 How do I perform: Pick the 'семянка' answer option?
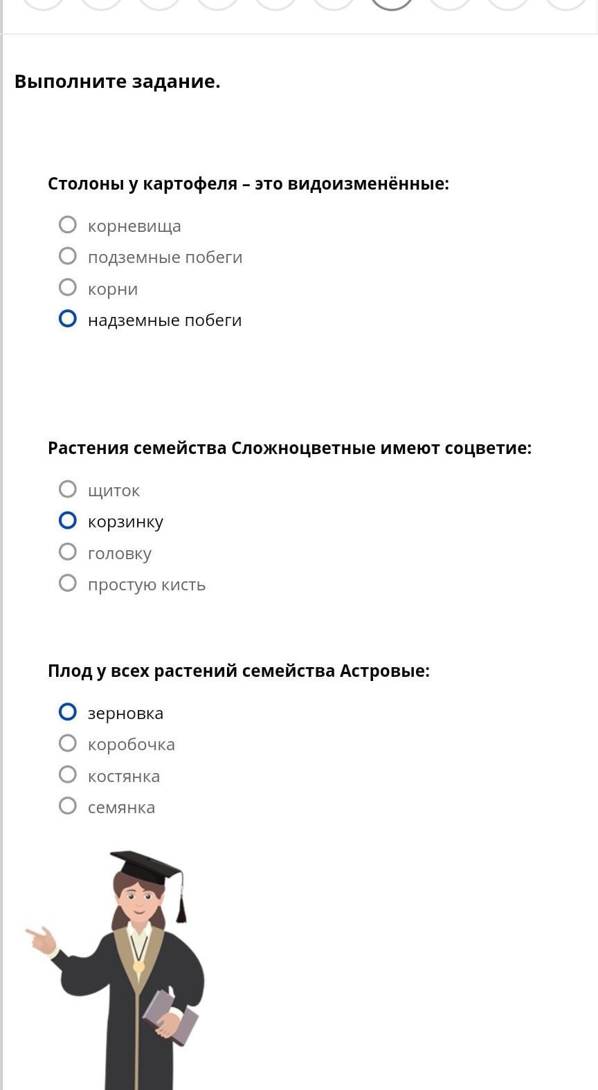(68, 806)
